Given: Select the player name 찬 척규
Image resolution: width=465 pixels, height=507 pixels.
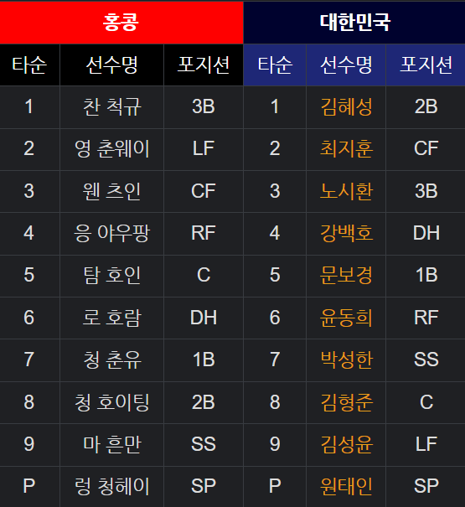Looking at the screenshot, I should (112, 106).
